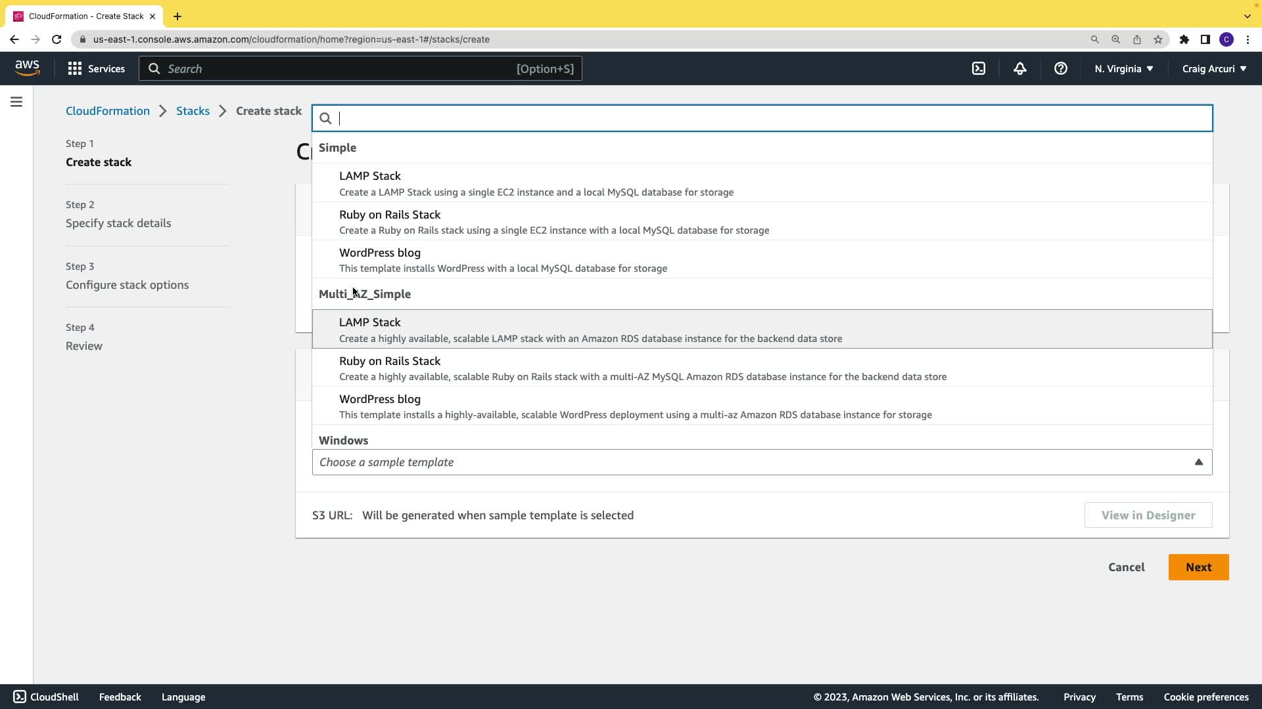Focus the sample template filter search field
This screenshot has width=1262, height=709.
[769, 118]
